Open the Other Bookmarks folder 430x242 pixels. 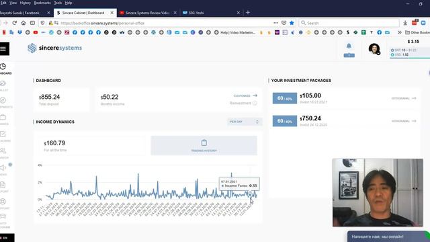417,32
